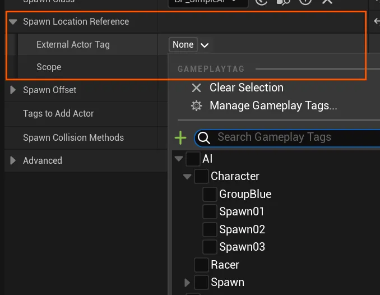Viewport: 380px width, 295px height.
Task: Click the Advanced label
Action: pyautogui.click(x=43, y=160)
